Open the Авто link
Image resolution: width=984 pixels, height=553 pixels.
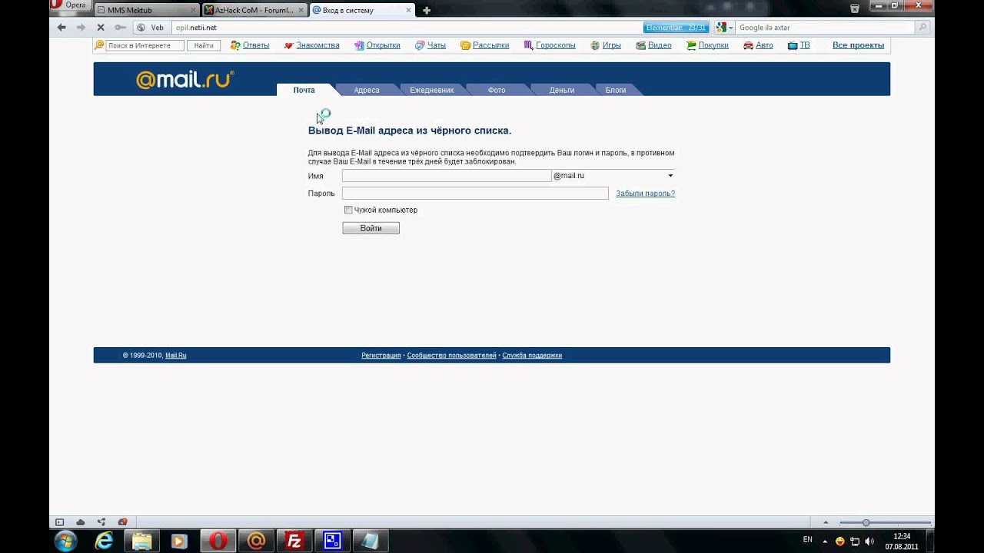[764, 45]
